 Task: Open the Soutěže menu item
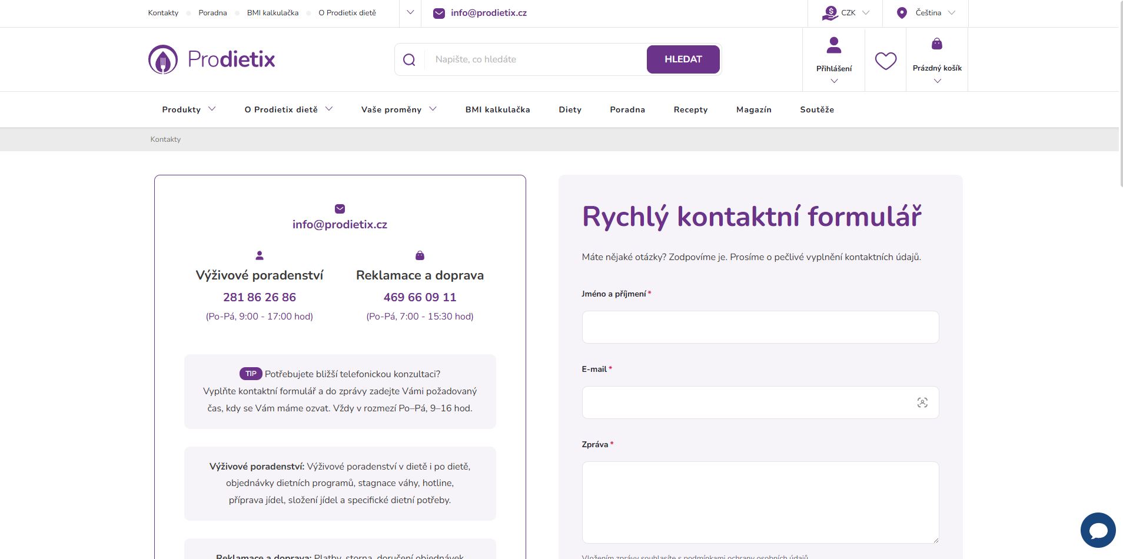pos(817,109)
